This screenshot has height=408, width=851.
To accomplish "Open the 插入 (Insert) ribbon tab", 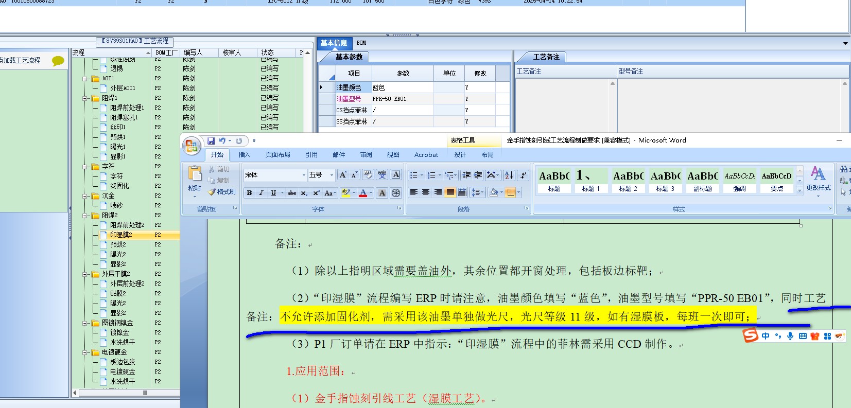I will (x=244, y=154).
